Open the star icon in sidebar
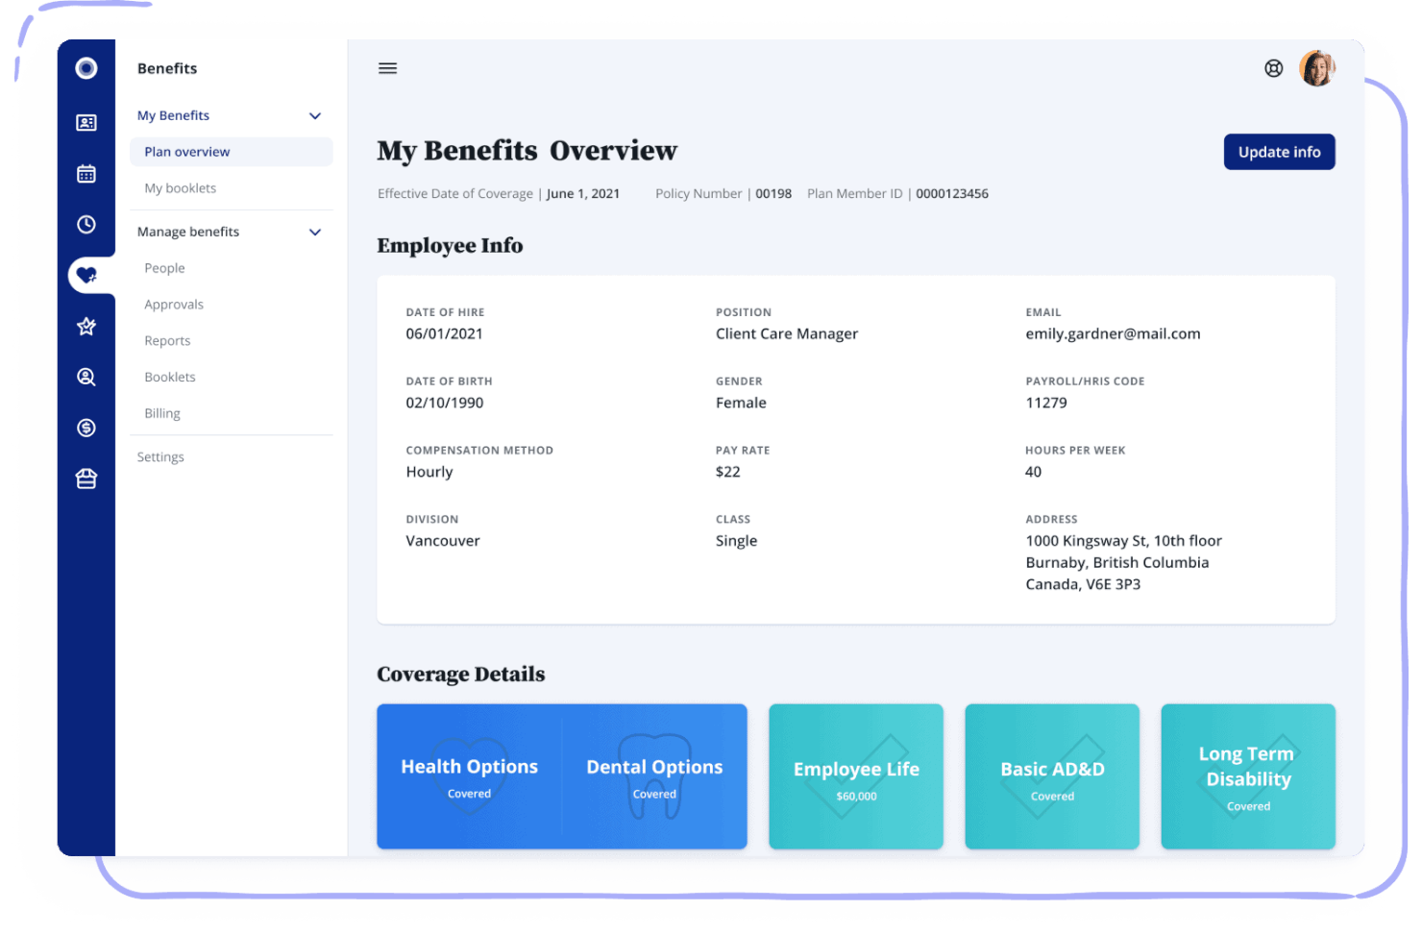 pyautogui.click(x=86, y=327)
